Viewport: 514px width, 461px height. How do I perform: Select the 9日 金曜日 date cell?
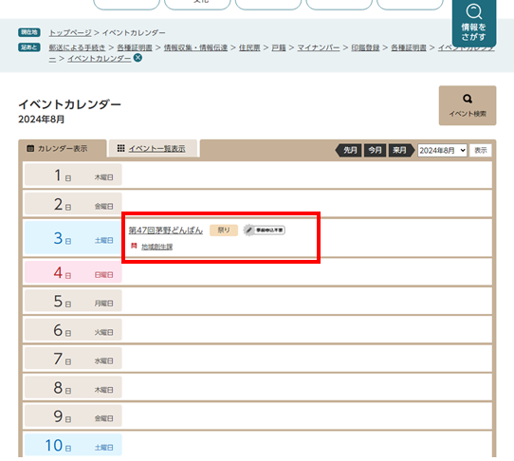coord(73,415)
